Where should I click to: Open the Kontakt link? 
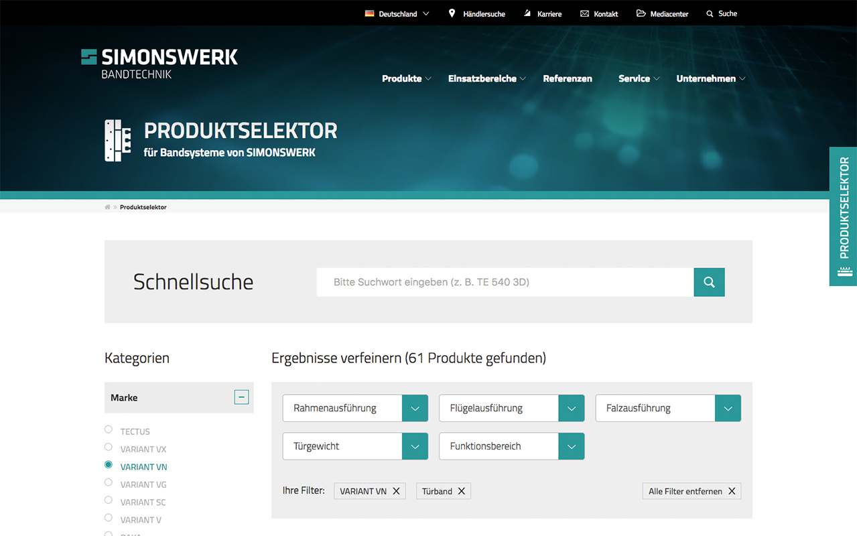606,14
